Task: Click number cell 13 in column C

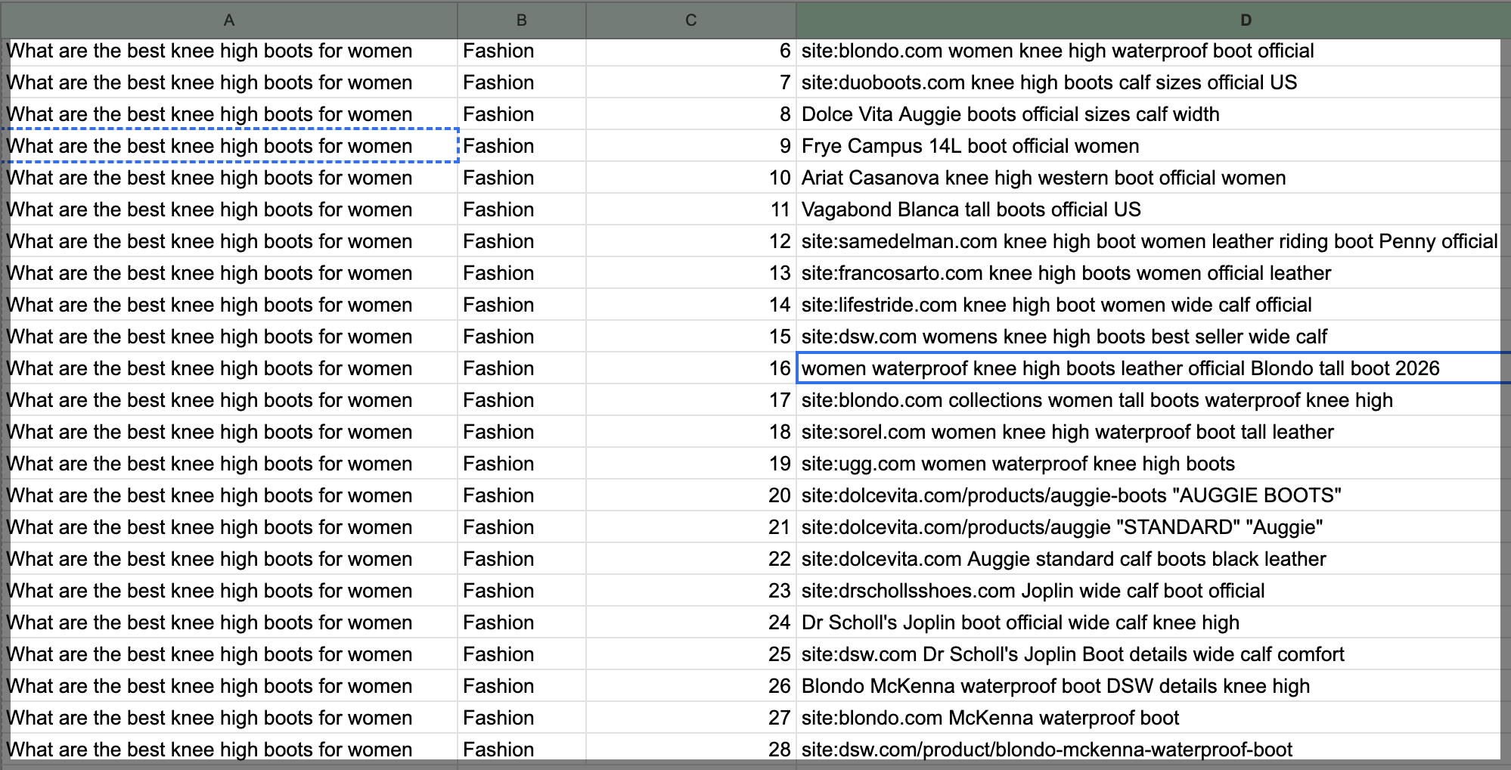Action: (x=691, y=273)
